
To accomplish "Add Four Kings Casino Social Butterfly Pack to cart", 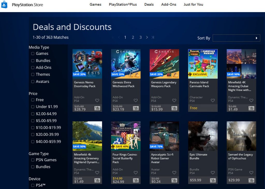I will pos(136,180).
